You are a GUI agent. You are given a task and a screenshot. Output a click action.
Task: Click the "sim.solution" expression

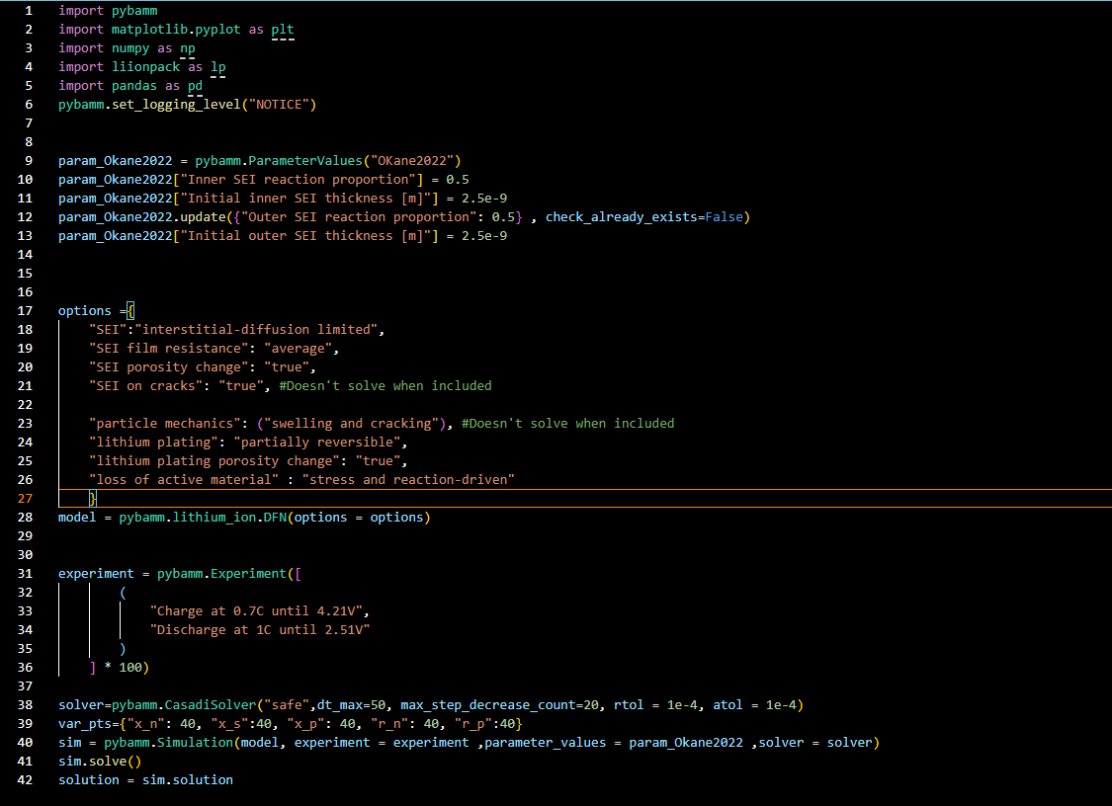(187, 779)
